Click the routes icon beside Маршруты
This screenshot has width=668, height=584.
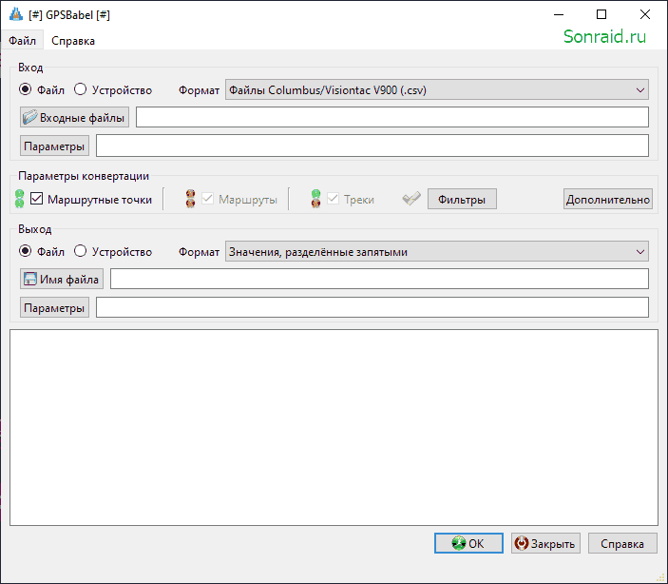[x=190, y=199]
